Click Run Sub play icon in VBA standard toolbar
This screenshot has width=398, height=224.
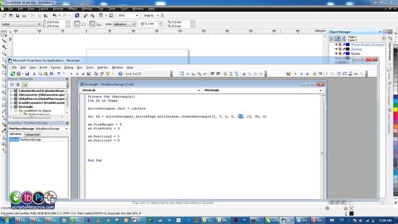click(x=72, y=73)
